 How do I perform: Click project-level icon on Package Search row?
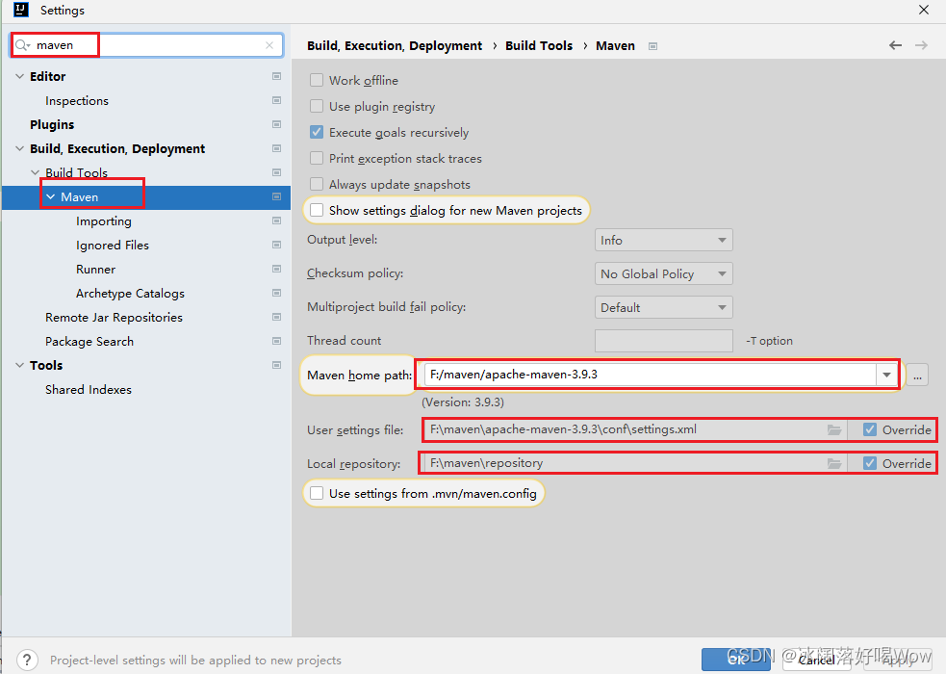coord(276,342)
